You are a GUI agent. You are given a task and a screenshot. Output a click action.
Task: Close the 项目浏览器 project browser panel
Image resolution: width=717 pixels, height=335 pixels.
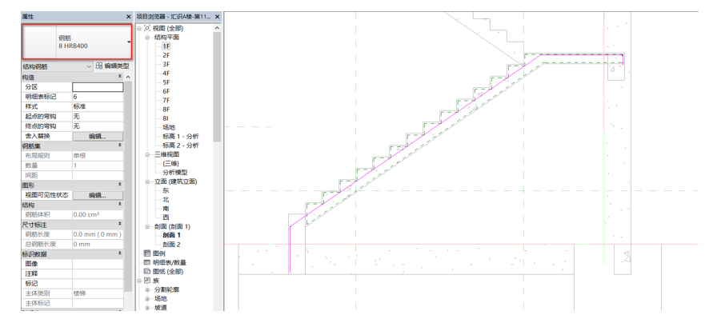[x=217, y=17]
